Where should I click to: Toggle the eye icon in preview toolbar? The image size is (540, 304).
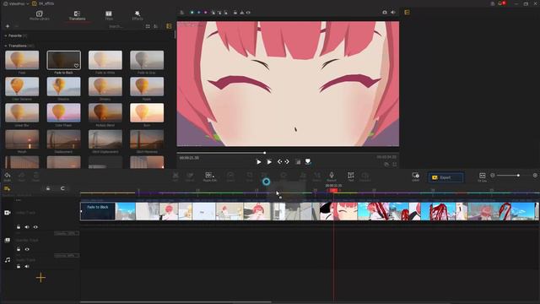point(248,13)
